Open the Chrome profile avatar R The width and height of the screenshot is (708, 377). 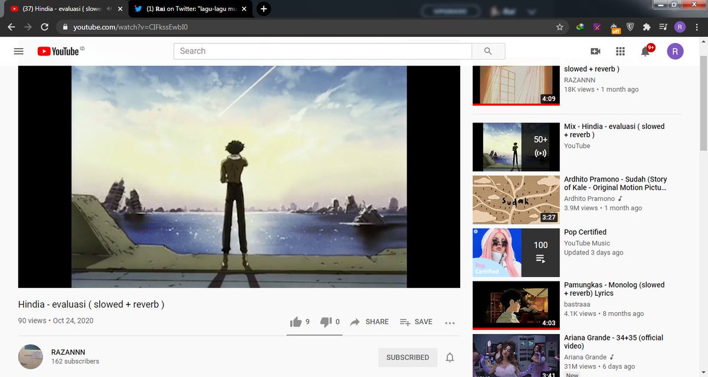pyautogui.click(x=680, y=27)
